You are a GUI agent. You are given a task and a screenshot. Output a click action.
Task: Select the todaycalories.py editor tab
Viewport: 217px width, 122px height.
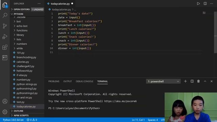click(x=60, y=4)
